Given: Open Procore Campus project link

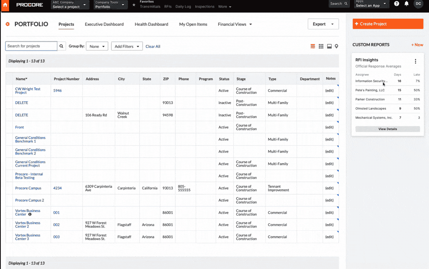Looking at the screenshot, I should click(28, 188).
